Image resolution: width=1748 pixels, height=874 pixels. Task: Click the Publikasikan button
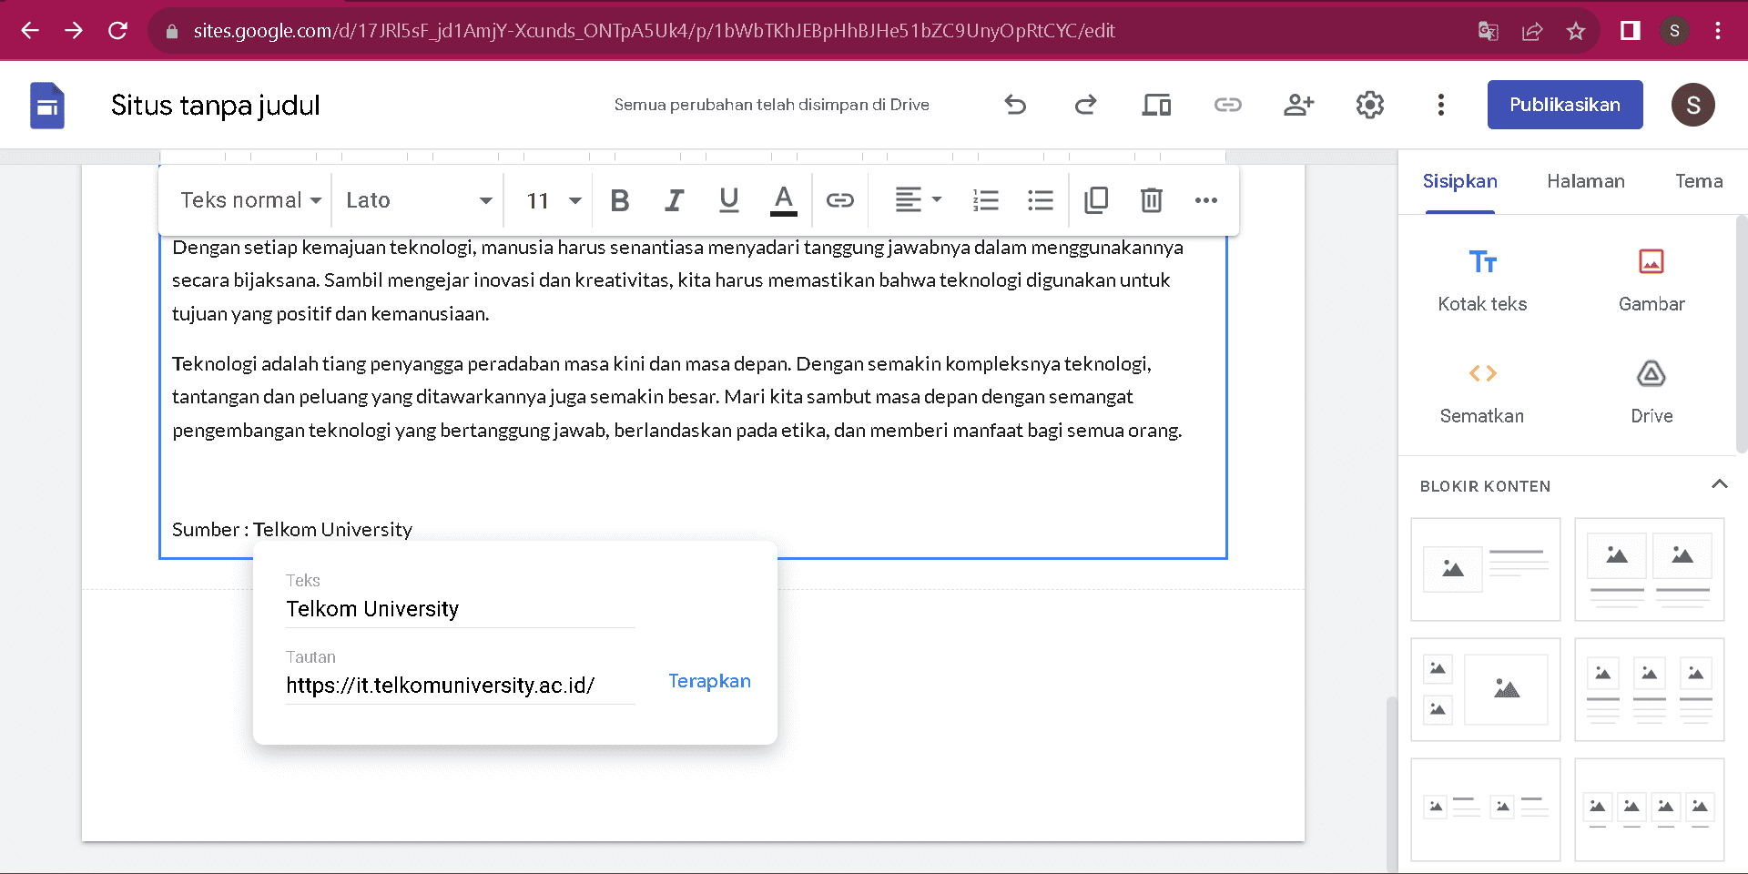(1565, 105)
